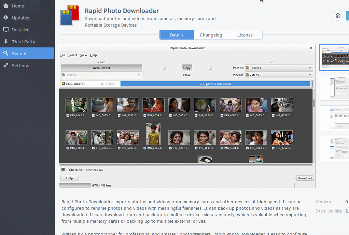The height and width of the screenshot is (235, 349).
Task: Toggle checkbox for IMG_0048
Action: [x=68, y=115]
